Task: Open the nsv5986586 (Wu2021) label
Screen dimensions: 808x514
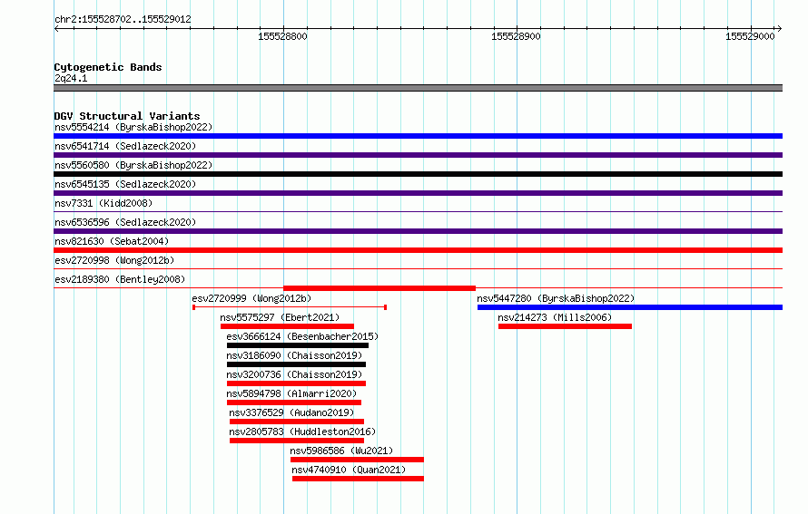Action: pyautogui.click(x=341, y=451)
